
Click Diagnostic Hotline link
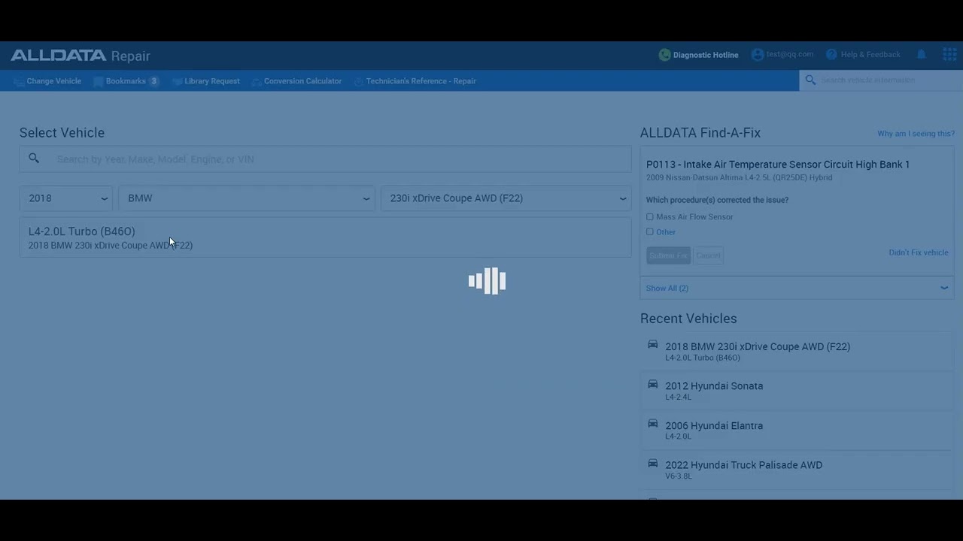pyautogui.click(x=706, y=55)
